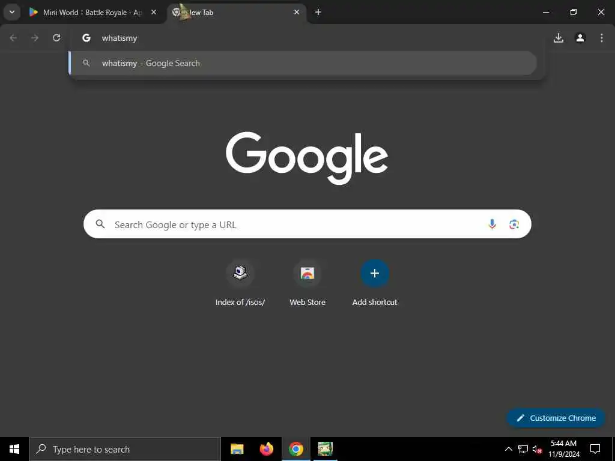Open the network status tray icon
This screenshot has height=461, width=615.
tap(523, 449)
